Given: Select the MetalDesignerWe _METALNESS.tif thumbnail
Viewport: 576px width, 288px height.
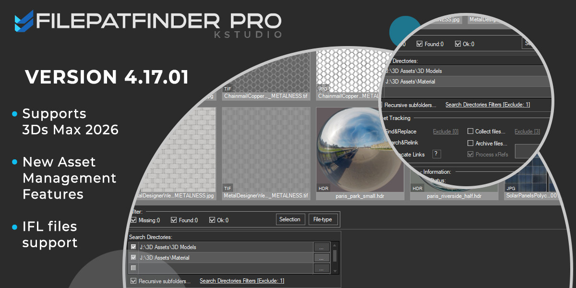Looking at the screenshot, I should pyautogui.click(x=266, y=154).
